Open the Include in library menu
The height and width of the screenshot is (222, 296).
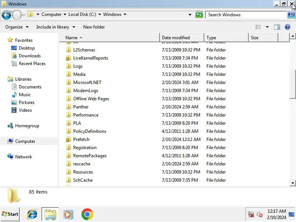coord(56,27)
